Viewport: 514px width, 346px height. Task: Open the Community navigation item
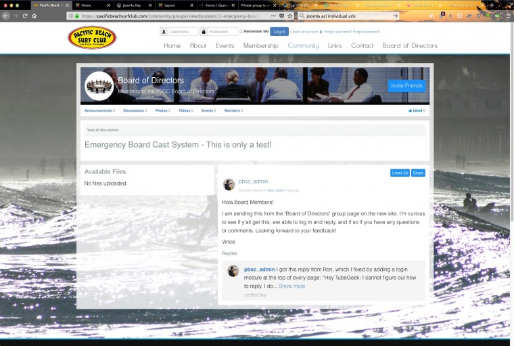tap(303, 45)
